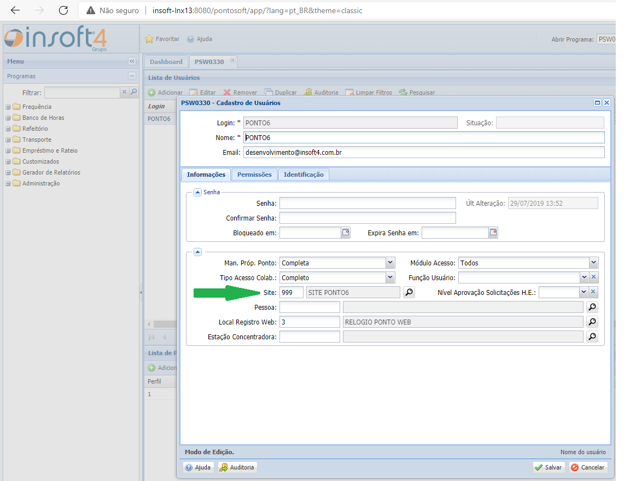The height and width of the screenshot is (481, 630).
Task: Click the Estação Concentradora search icon
Action: (592, 337)
